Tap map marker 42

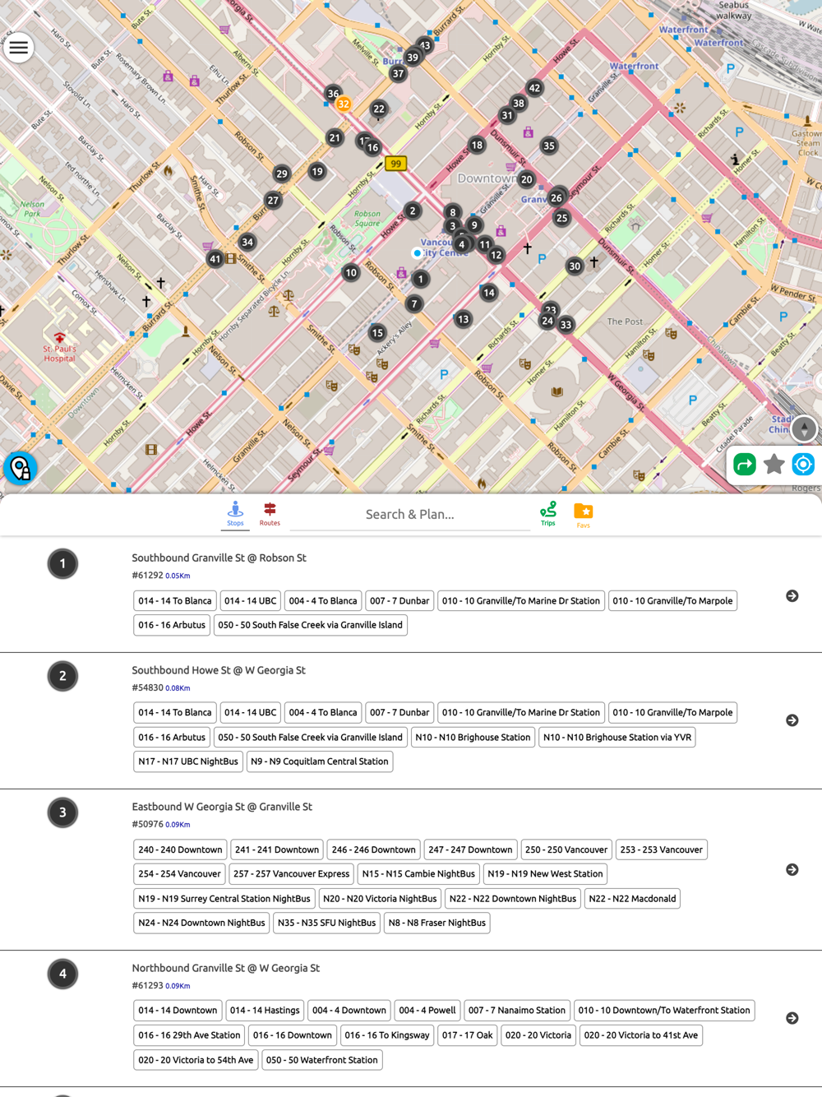pyautogui.click(x=535, y=88)
